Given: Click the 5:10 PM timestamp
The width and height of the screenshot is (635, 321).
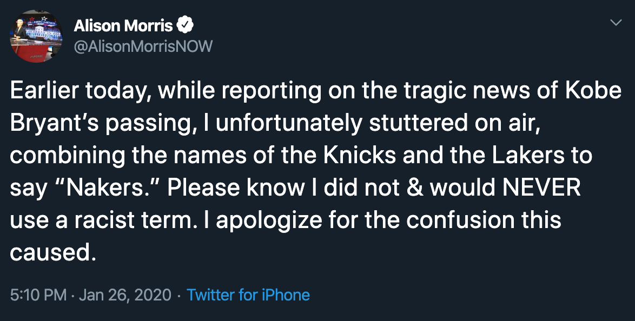Looking at the screenshot, I should [38, 295].
